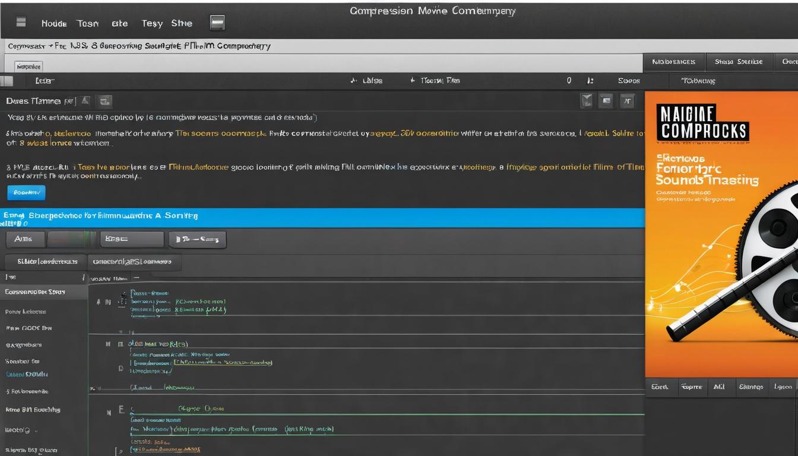Viewport: 798px width, 456px height.
Task: Open the Stne menu
Action: (x=182, y=23)
